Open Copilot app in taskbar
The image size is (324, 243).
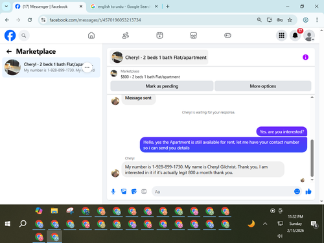(x=39, y=211)
